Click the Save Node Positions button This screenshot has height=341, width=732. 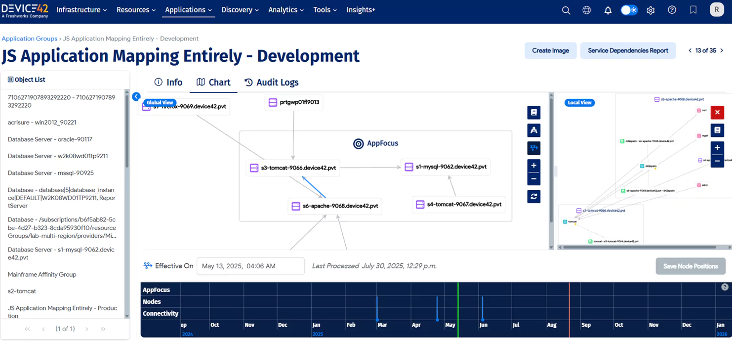click(691, 266)
